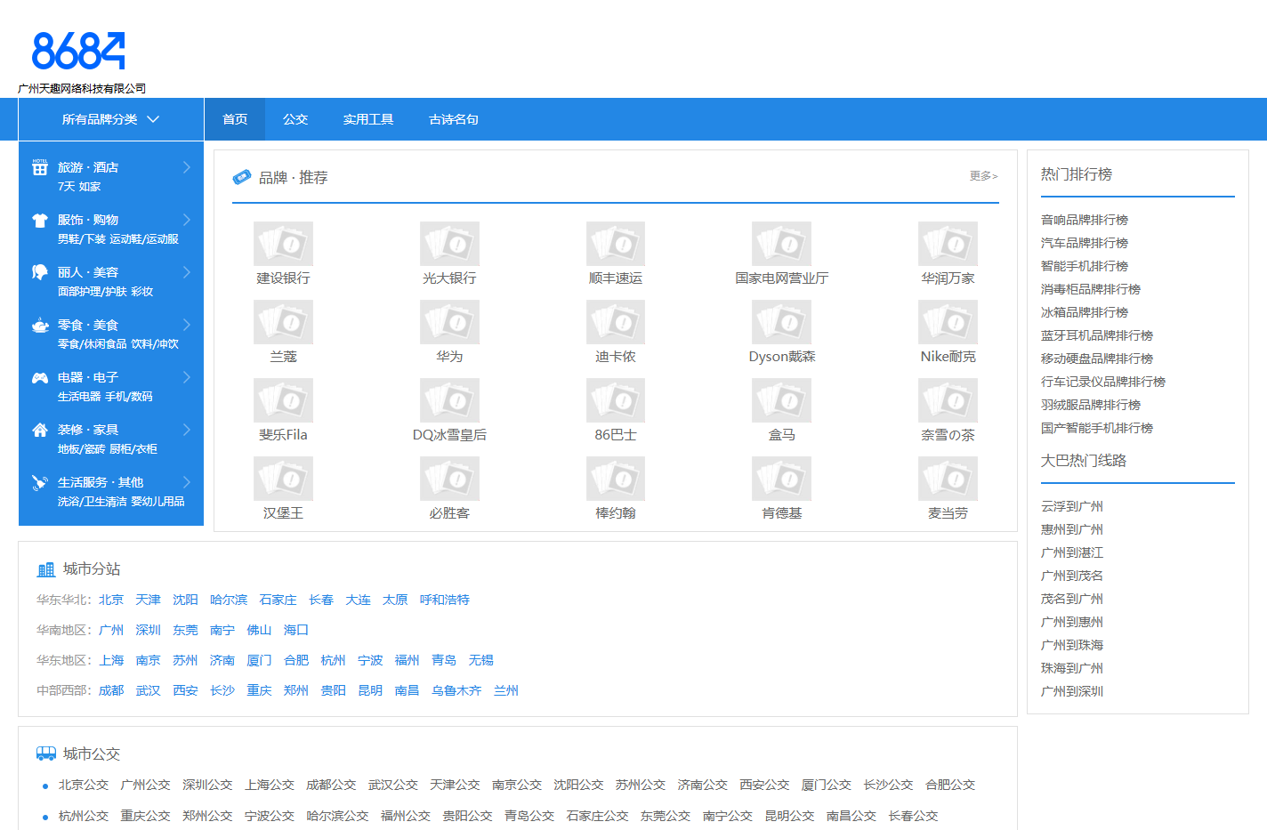The image size is (1267, 830).
Task: Go to the 呼和浩特 city station
Action: [x=445, y=600]
